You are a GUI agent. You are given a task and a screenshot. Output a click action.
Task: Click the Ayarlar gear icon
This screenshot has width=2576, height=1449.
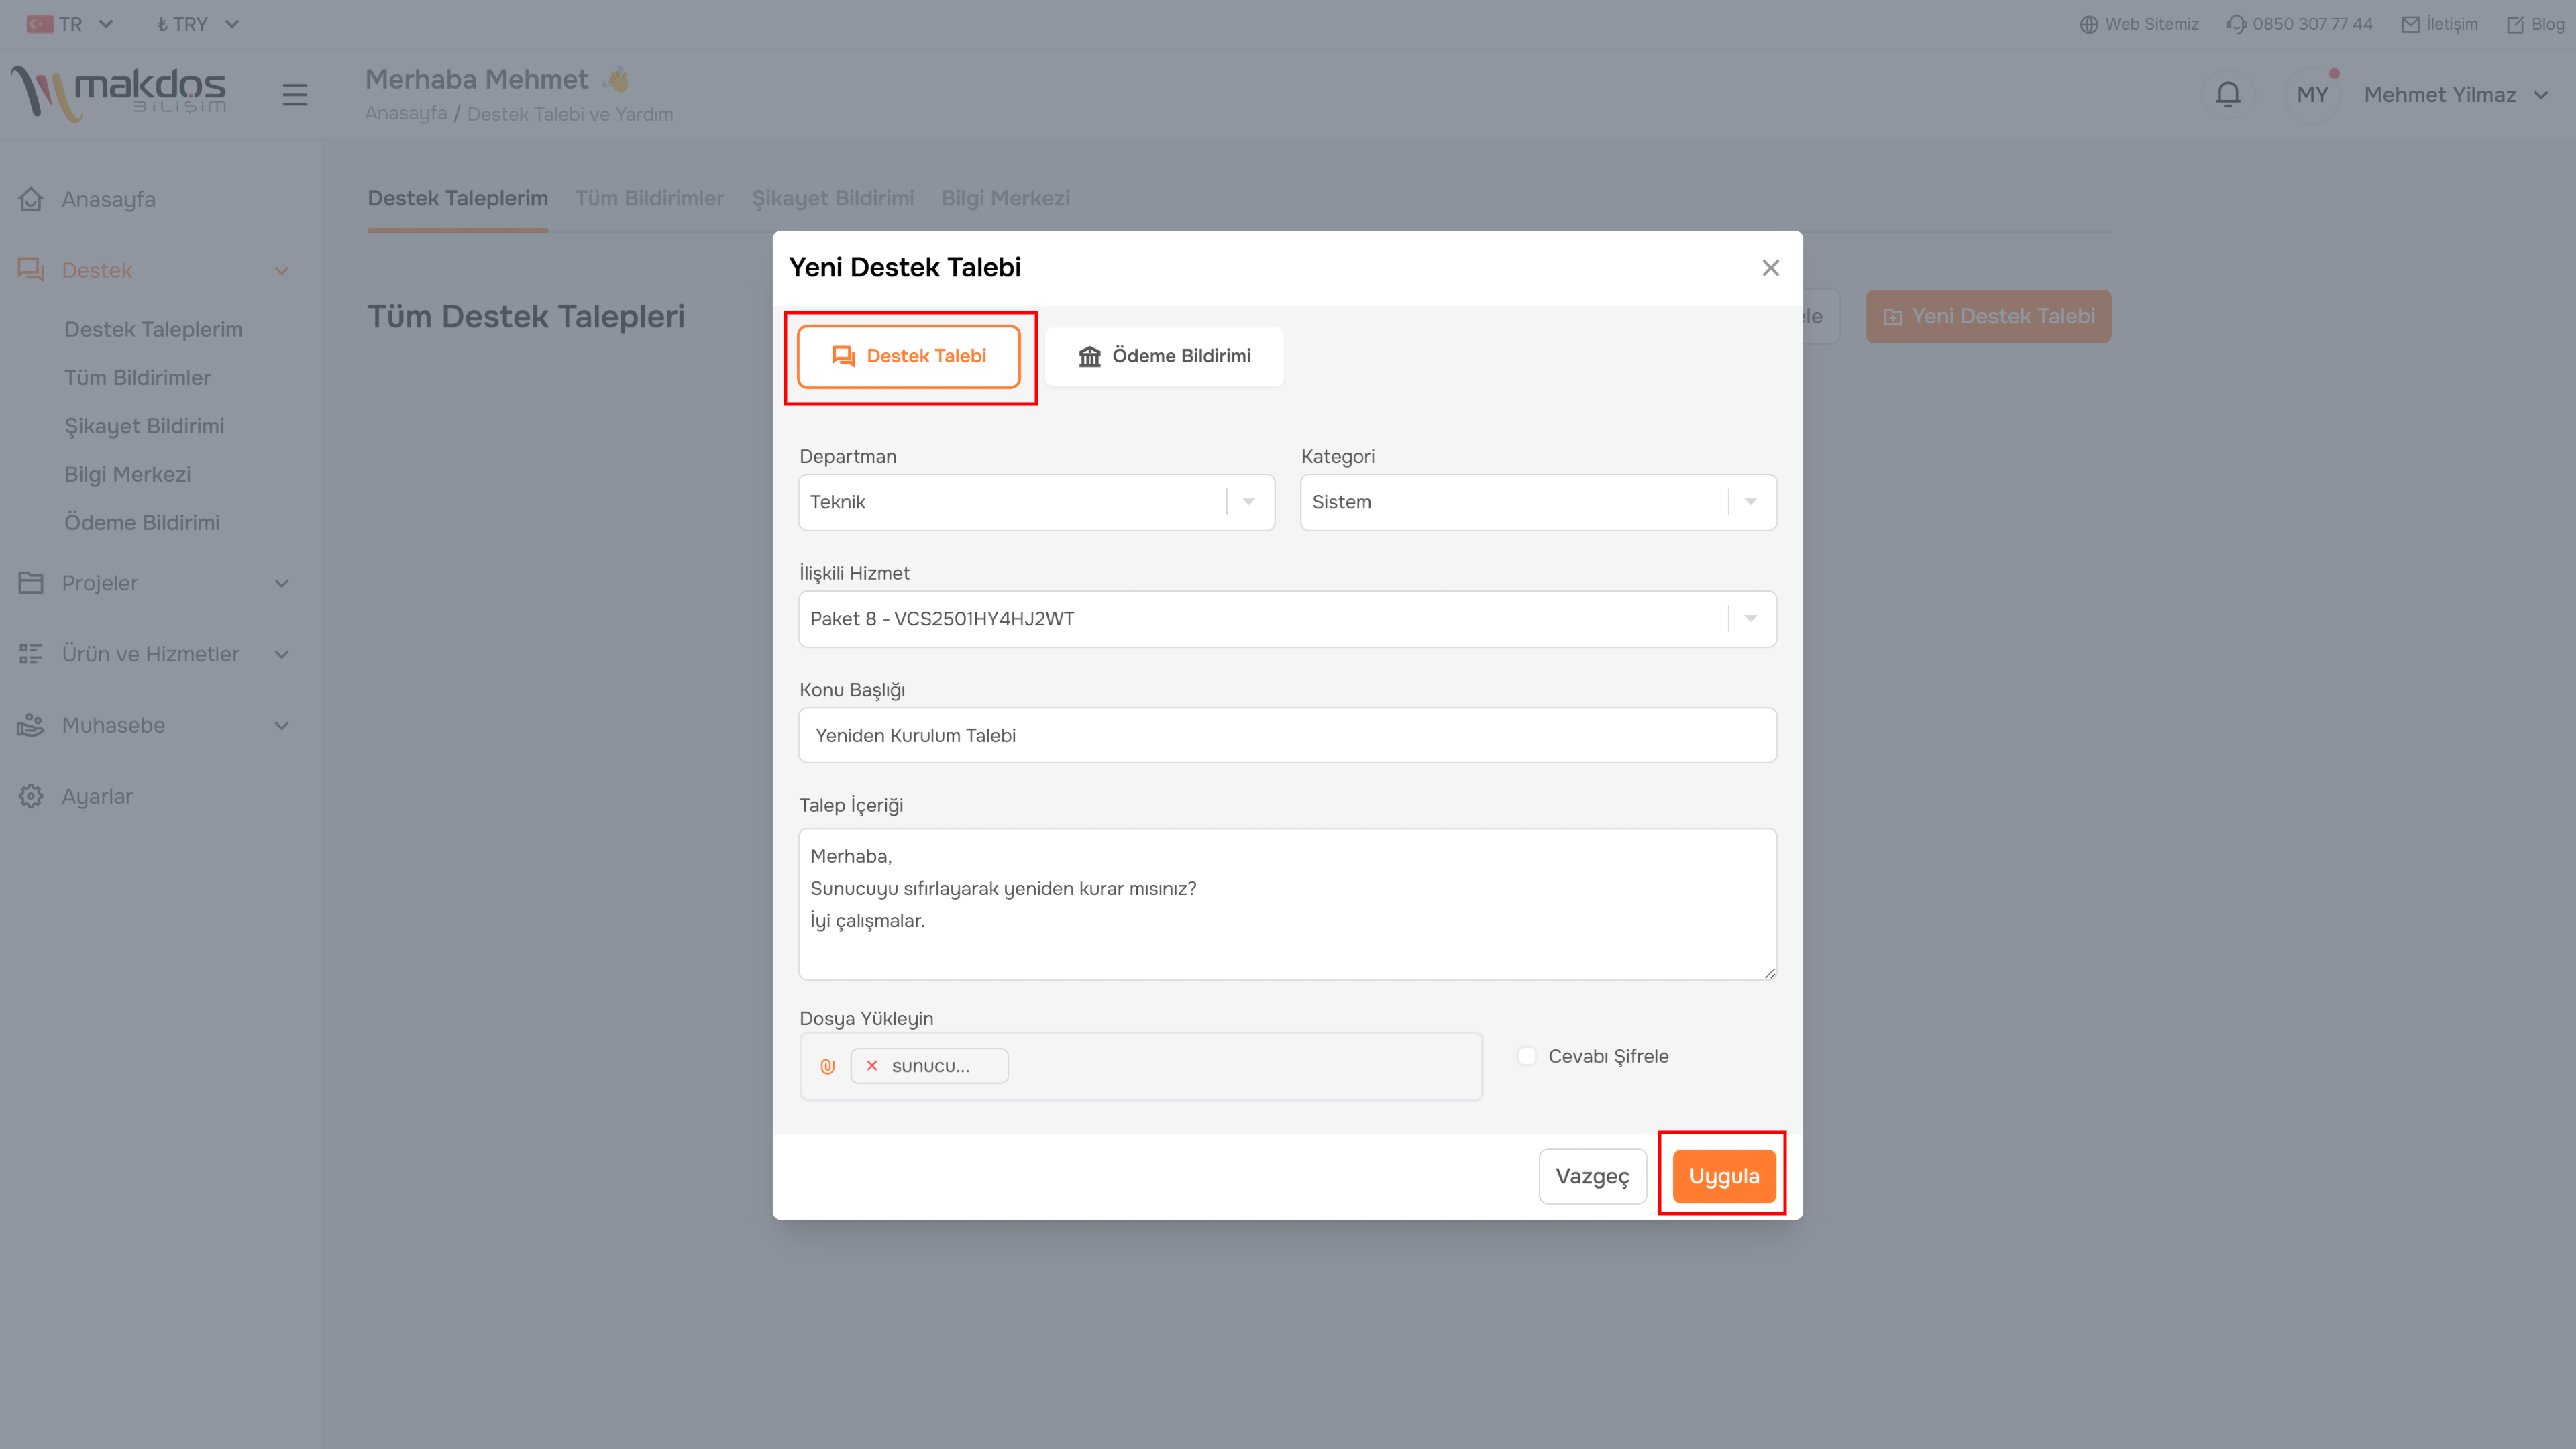click(x=31, y=796)
